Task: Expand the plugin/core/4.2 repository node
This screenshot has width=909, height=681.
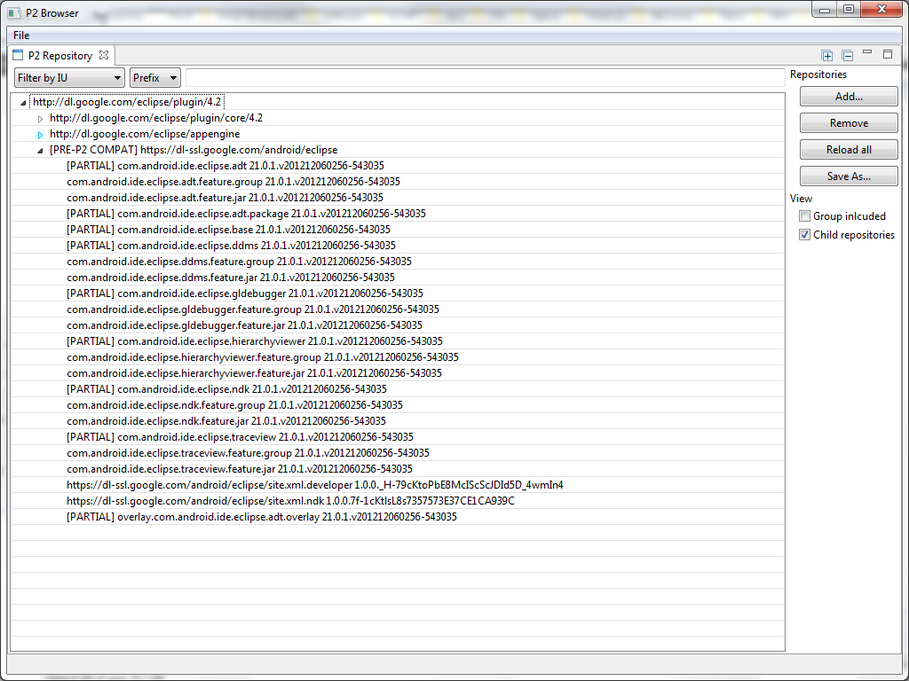Action: tap(40, 119)
